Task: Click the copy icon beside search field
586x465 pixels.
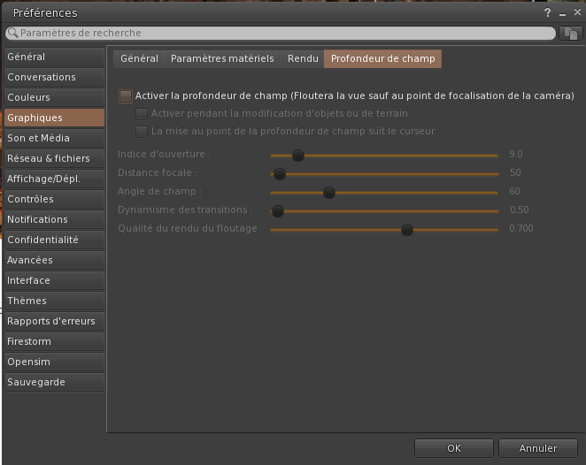Action: 570,34
